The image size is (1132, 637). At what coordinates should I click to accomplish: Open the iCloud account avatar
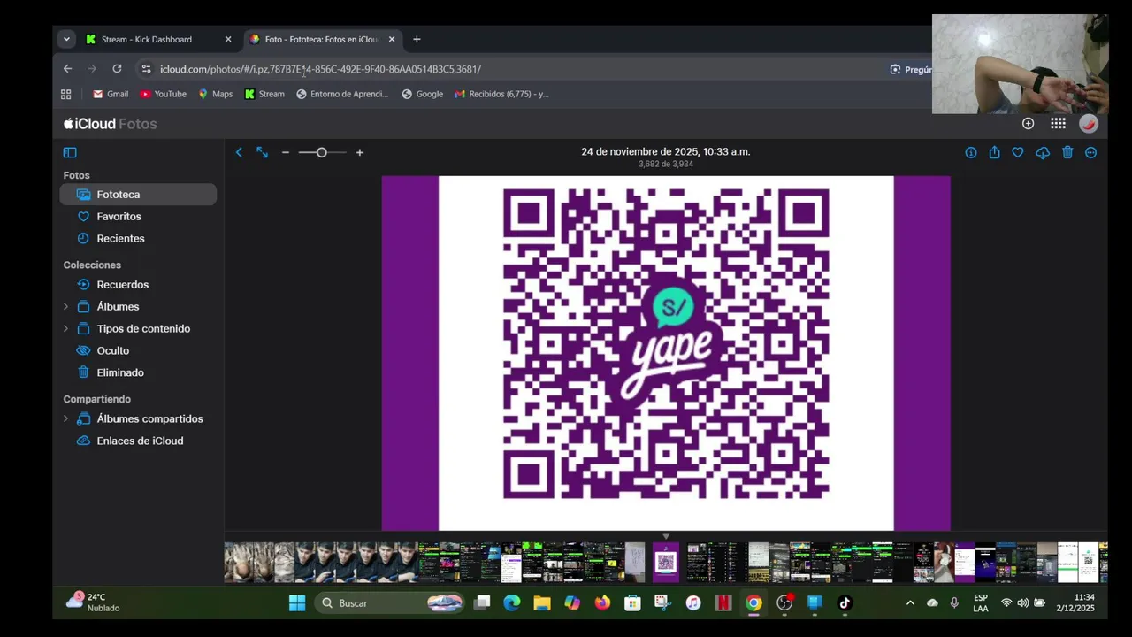(x=1088, y=124)
